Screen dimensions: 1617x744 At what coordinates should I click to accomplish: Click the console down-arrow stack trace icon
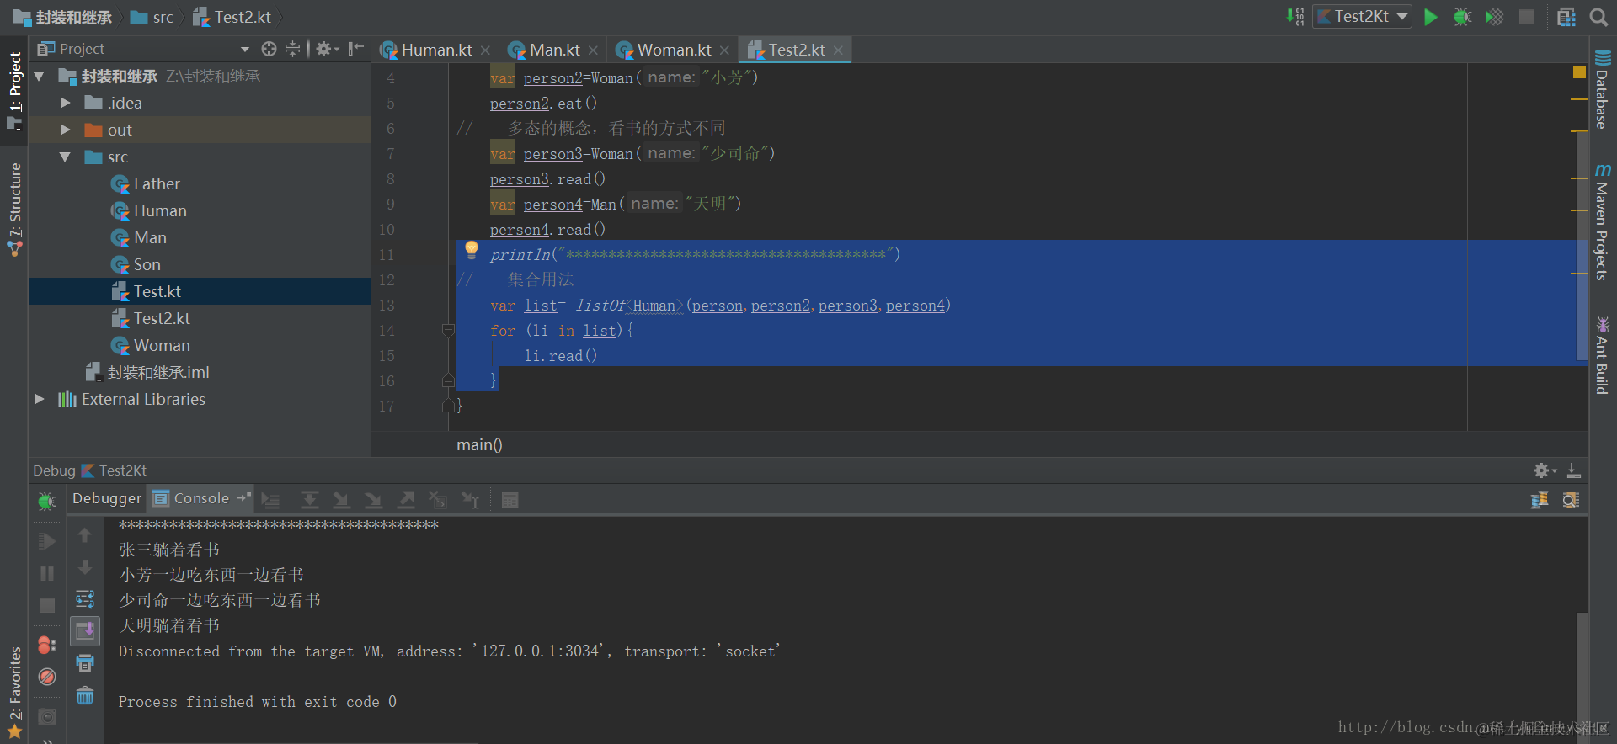[84, 567]
